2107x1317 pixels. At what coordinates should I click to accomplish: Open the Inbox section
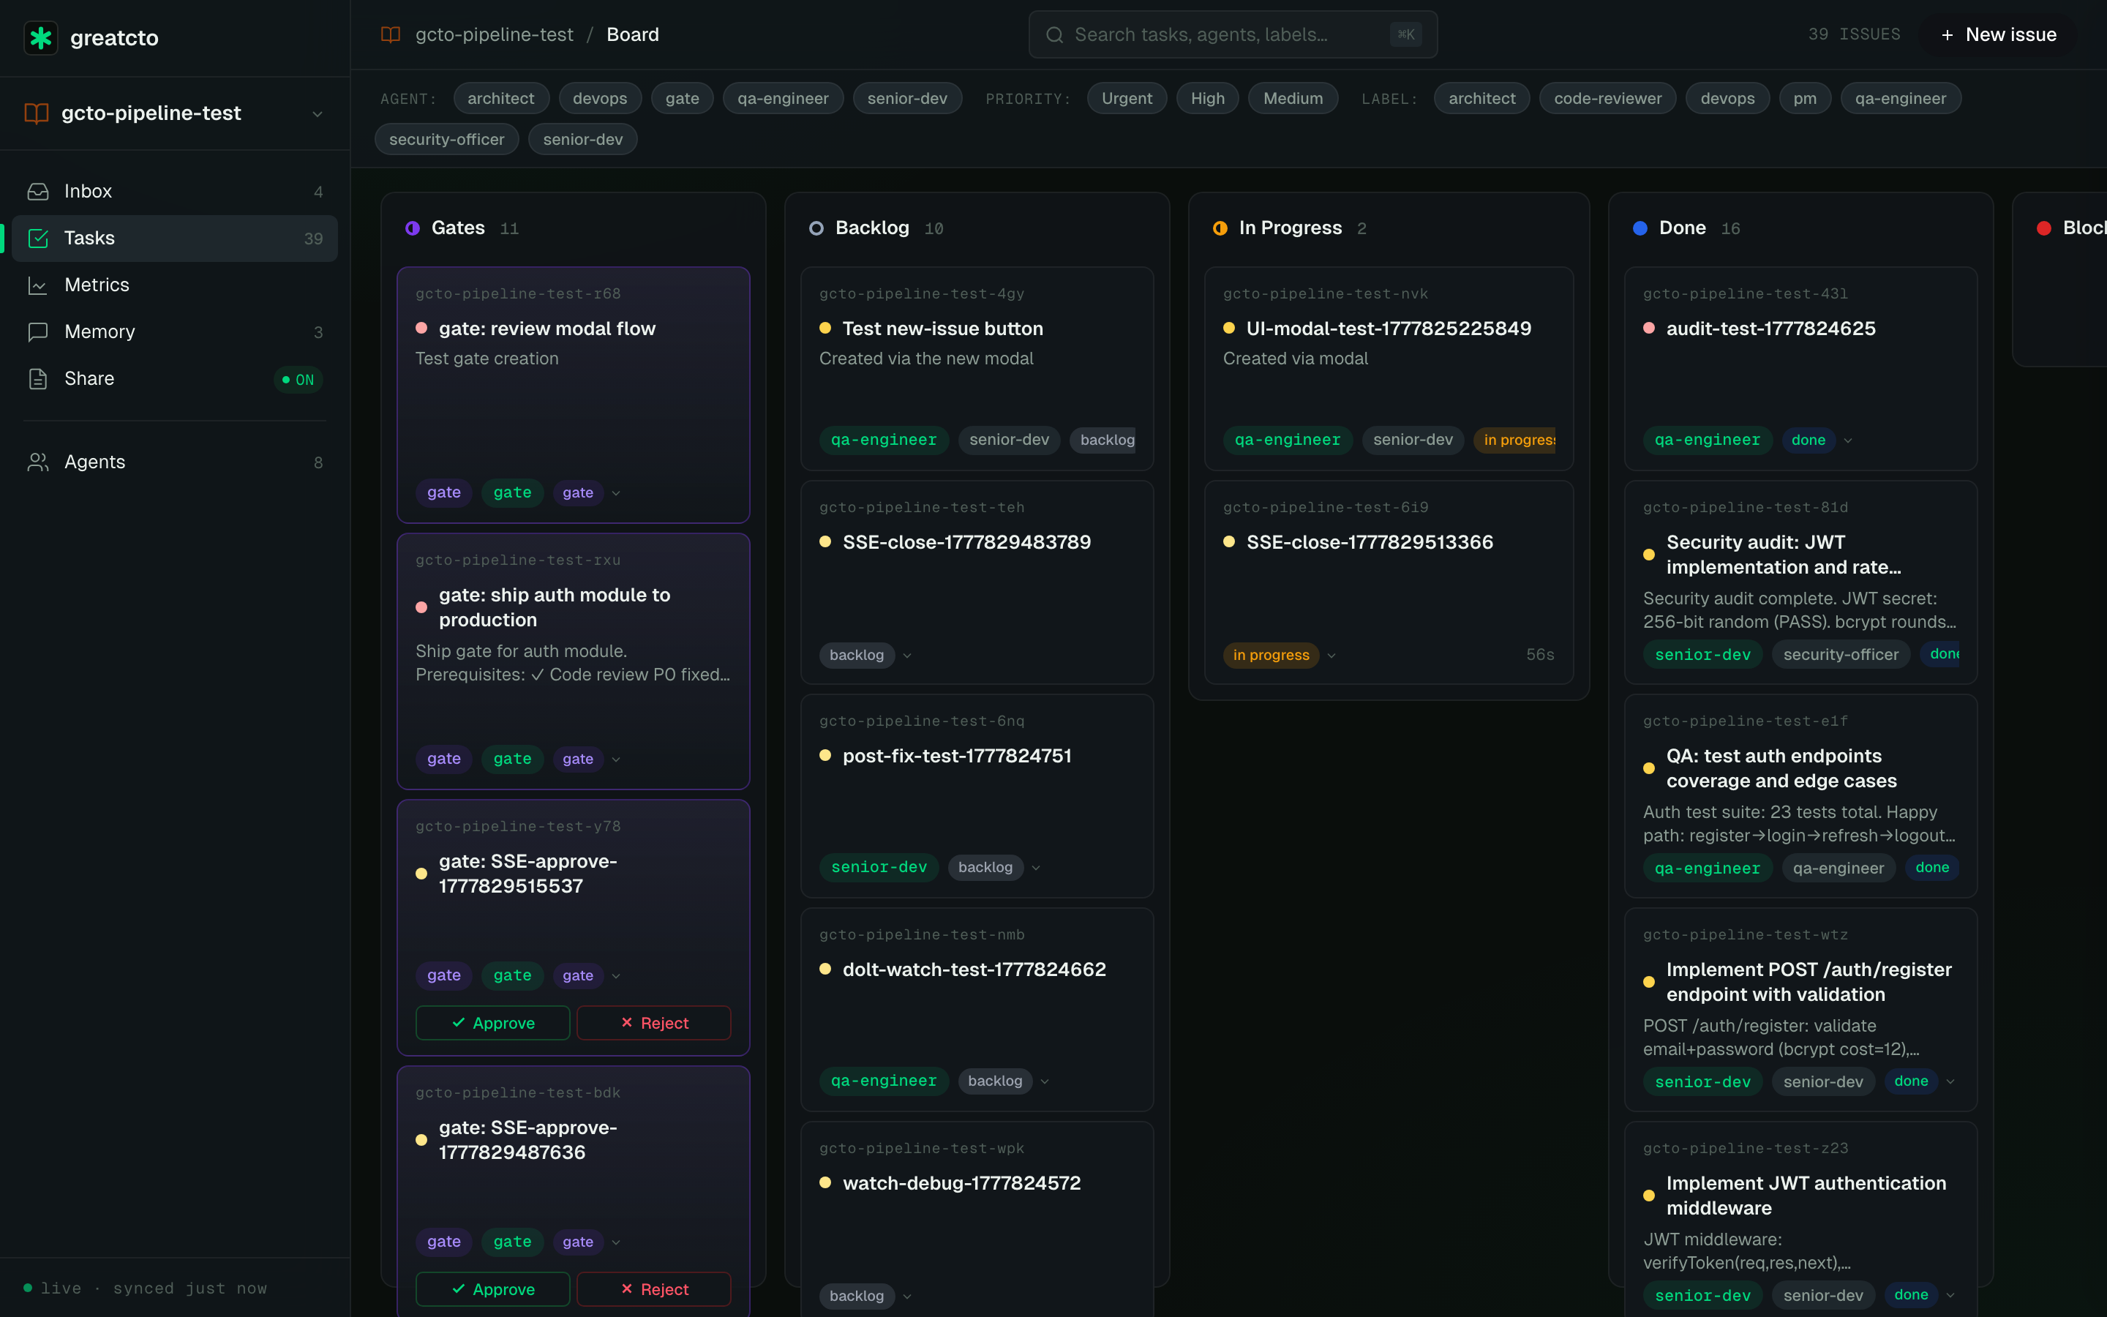(x=175, y=192)
